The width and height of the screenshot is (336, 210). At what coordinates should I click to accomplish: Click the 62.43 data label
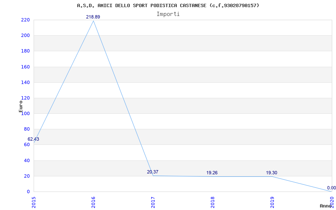(x=34, y=139)
